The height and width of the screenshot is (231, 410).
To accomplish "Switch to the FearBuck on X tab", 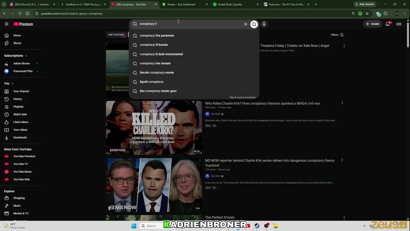I will [x=83, y=4].
